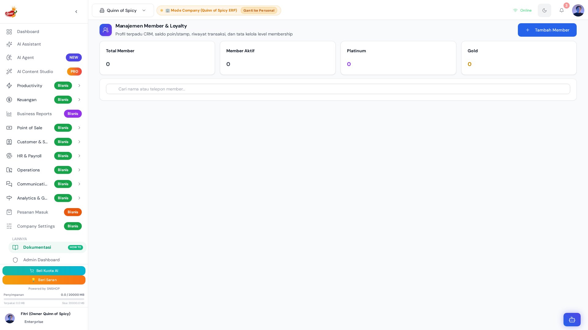Click the AI Agent NEW badge
Screen dimensions: 588x330
74,57
